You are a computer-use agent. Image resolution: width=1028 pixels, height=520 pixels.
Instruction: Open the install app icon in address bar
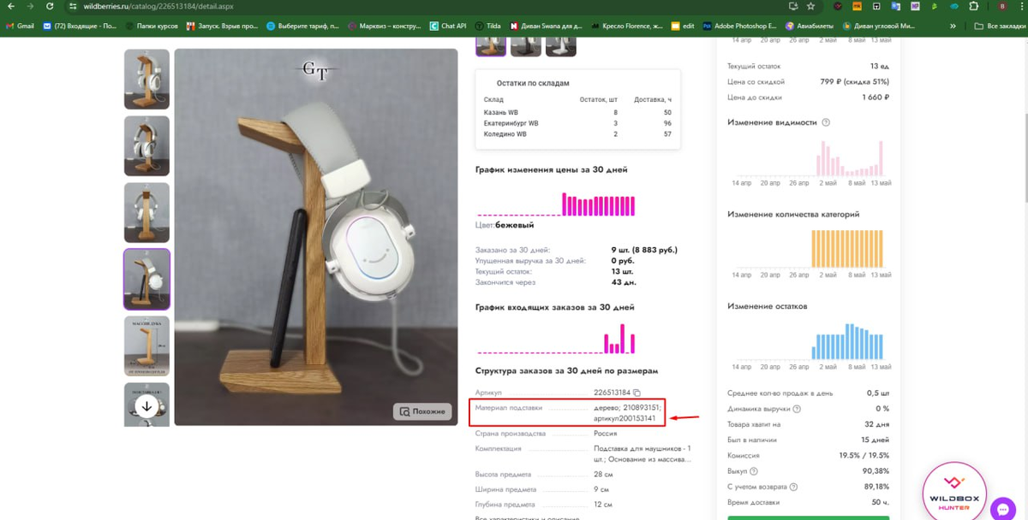793,6
